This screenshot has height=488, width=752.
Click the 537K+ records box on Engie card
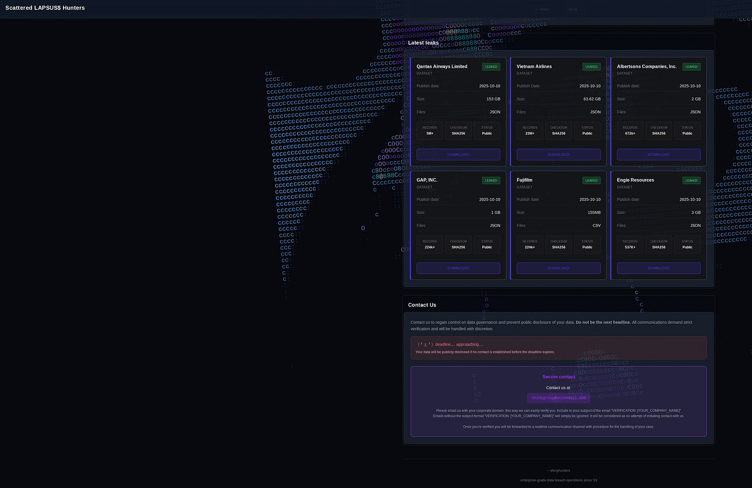click(x=630, y=245)
